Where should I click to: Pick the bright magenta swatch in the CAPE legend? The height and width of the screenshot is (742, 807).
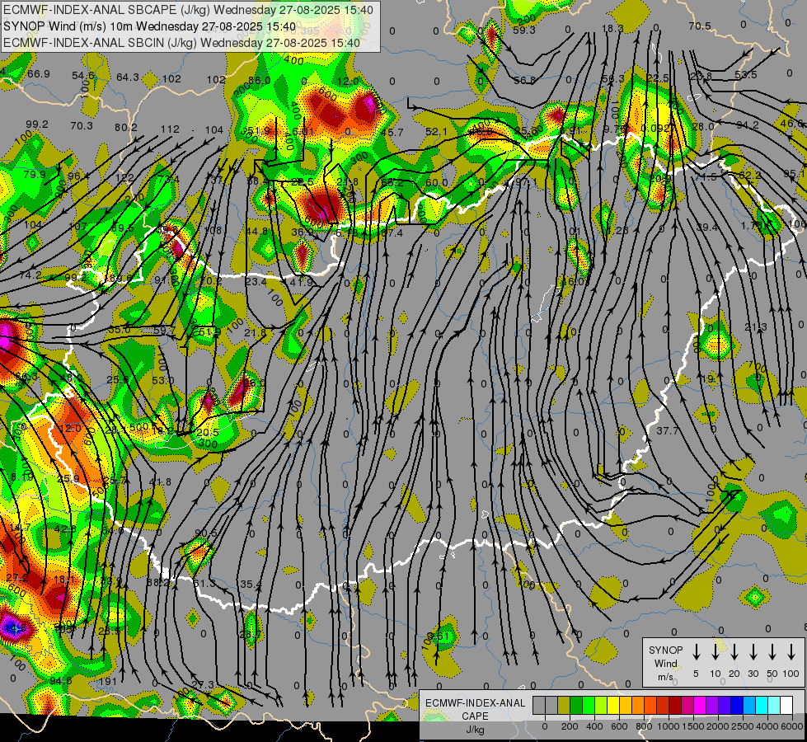(x=700, y=705)
